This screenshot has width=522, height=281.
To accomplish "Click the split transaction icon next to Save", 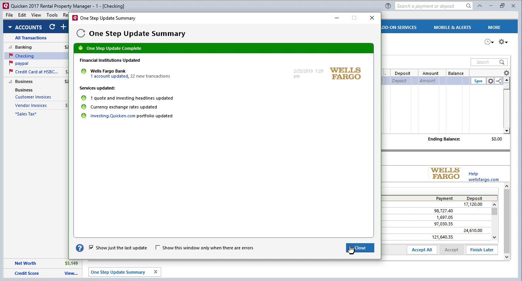I will [498, 81].
